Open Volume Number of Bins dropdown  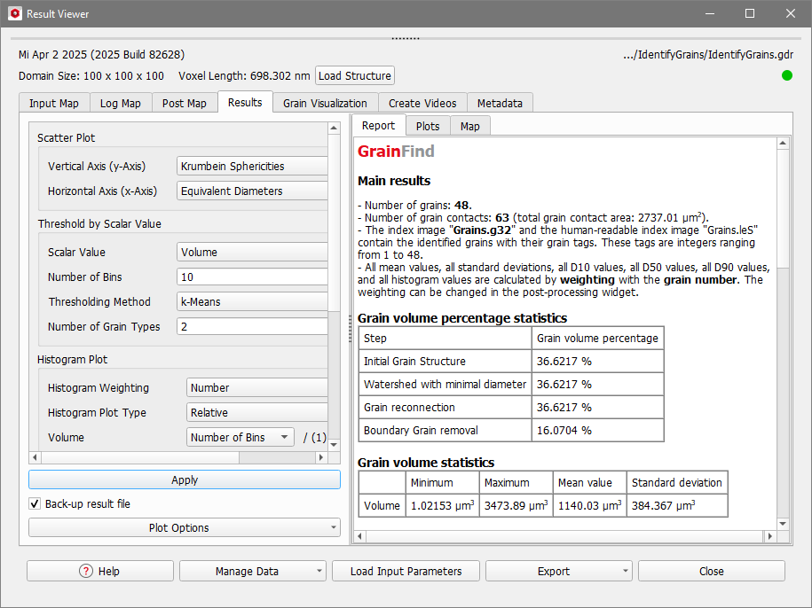click(240, 438)
